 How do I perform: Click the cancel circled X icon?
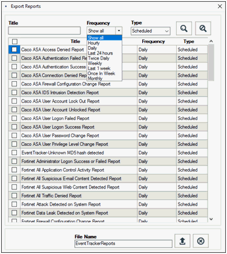coord(200,241)
